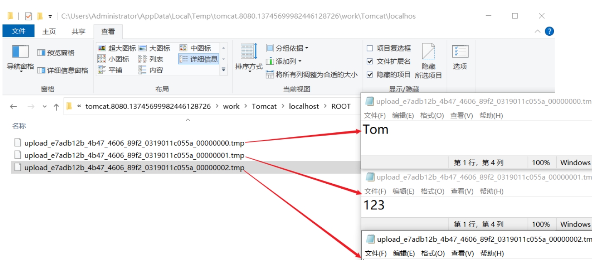Click the Notepad icon of 00000002.tmp window

coord(370,239)
